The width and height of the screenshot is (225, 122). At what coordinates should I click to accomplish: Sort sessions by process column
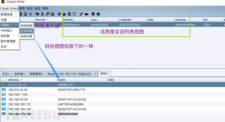click(188, 20)
